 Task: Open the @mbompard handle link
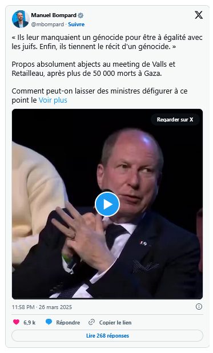coord(47,25)
